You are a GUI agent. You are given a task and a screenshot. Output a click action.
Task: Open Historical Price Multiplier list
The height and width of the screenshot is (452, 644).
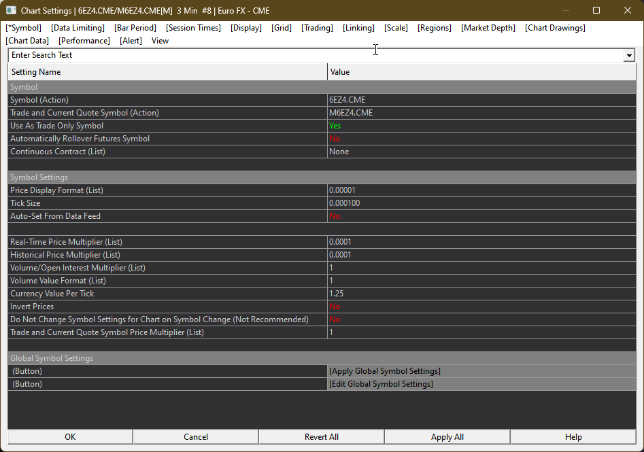tap(481, 255)
